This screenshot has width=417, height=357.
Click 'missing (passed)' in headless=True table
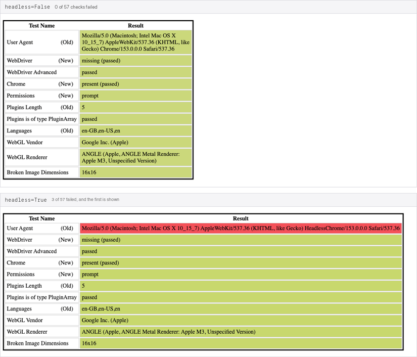click(241, 240)
